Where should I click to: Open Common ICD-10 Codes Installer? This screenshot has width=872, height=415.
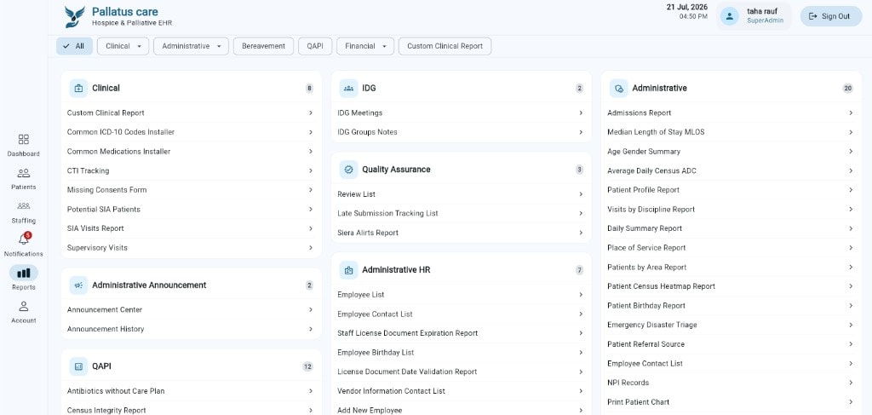click(x=192, y=132)
